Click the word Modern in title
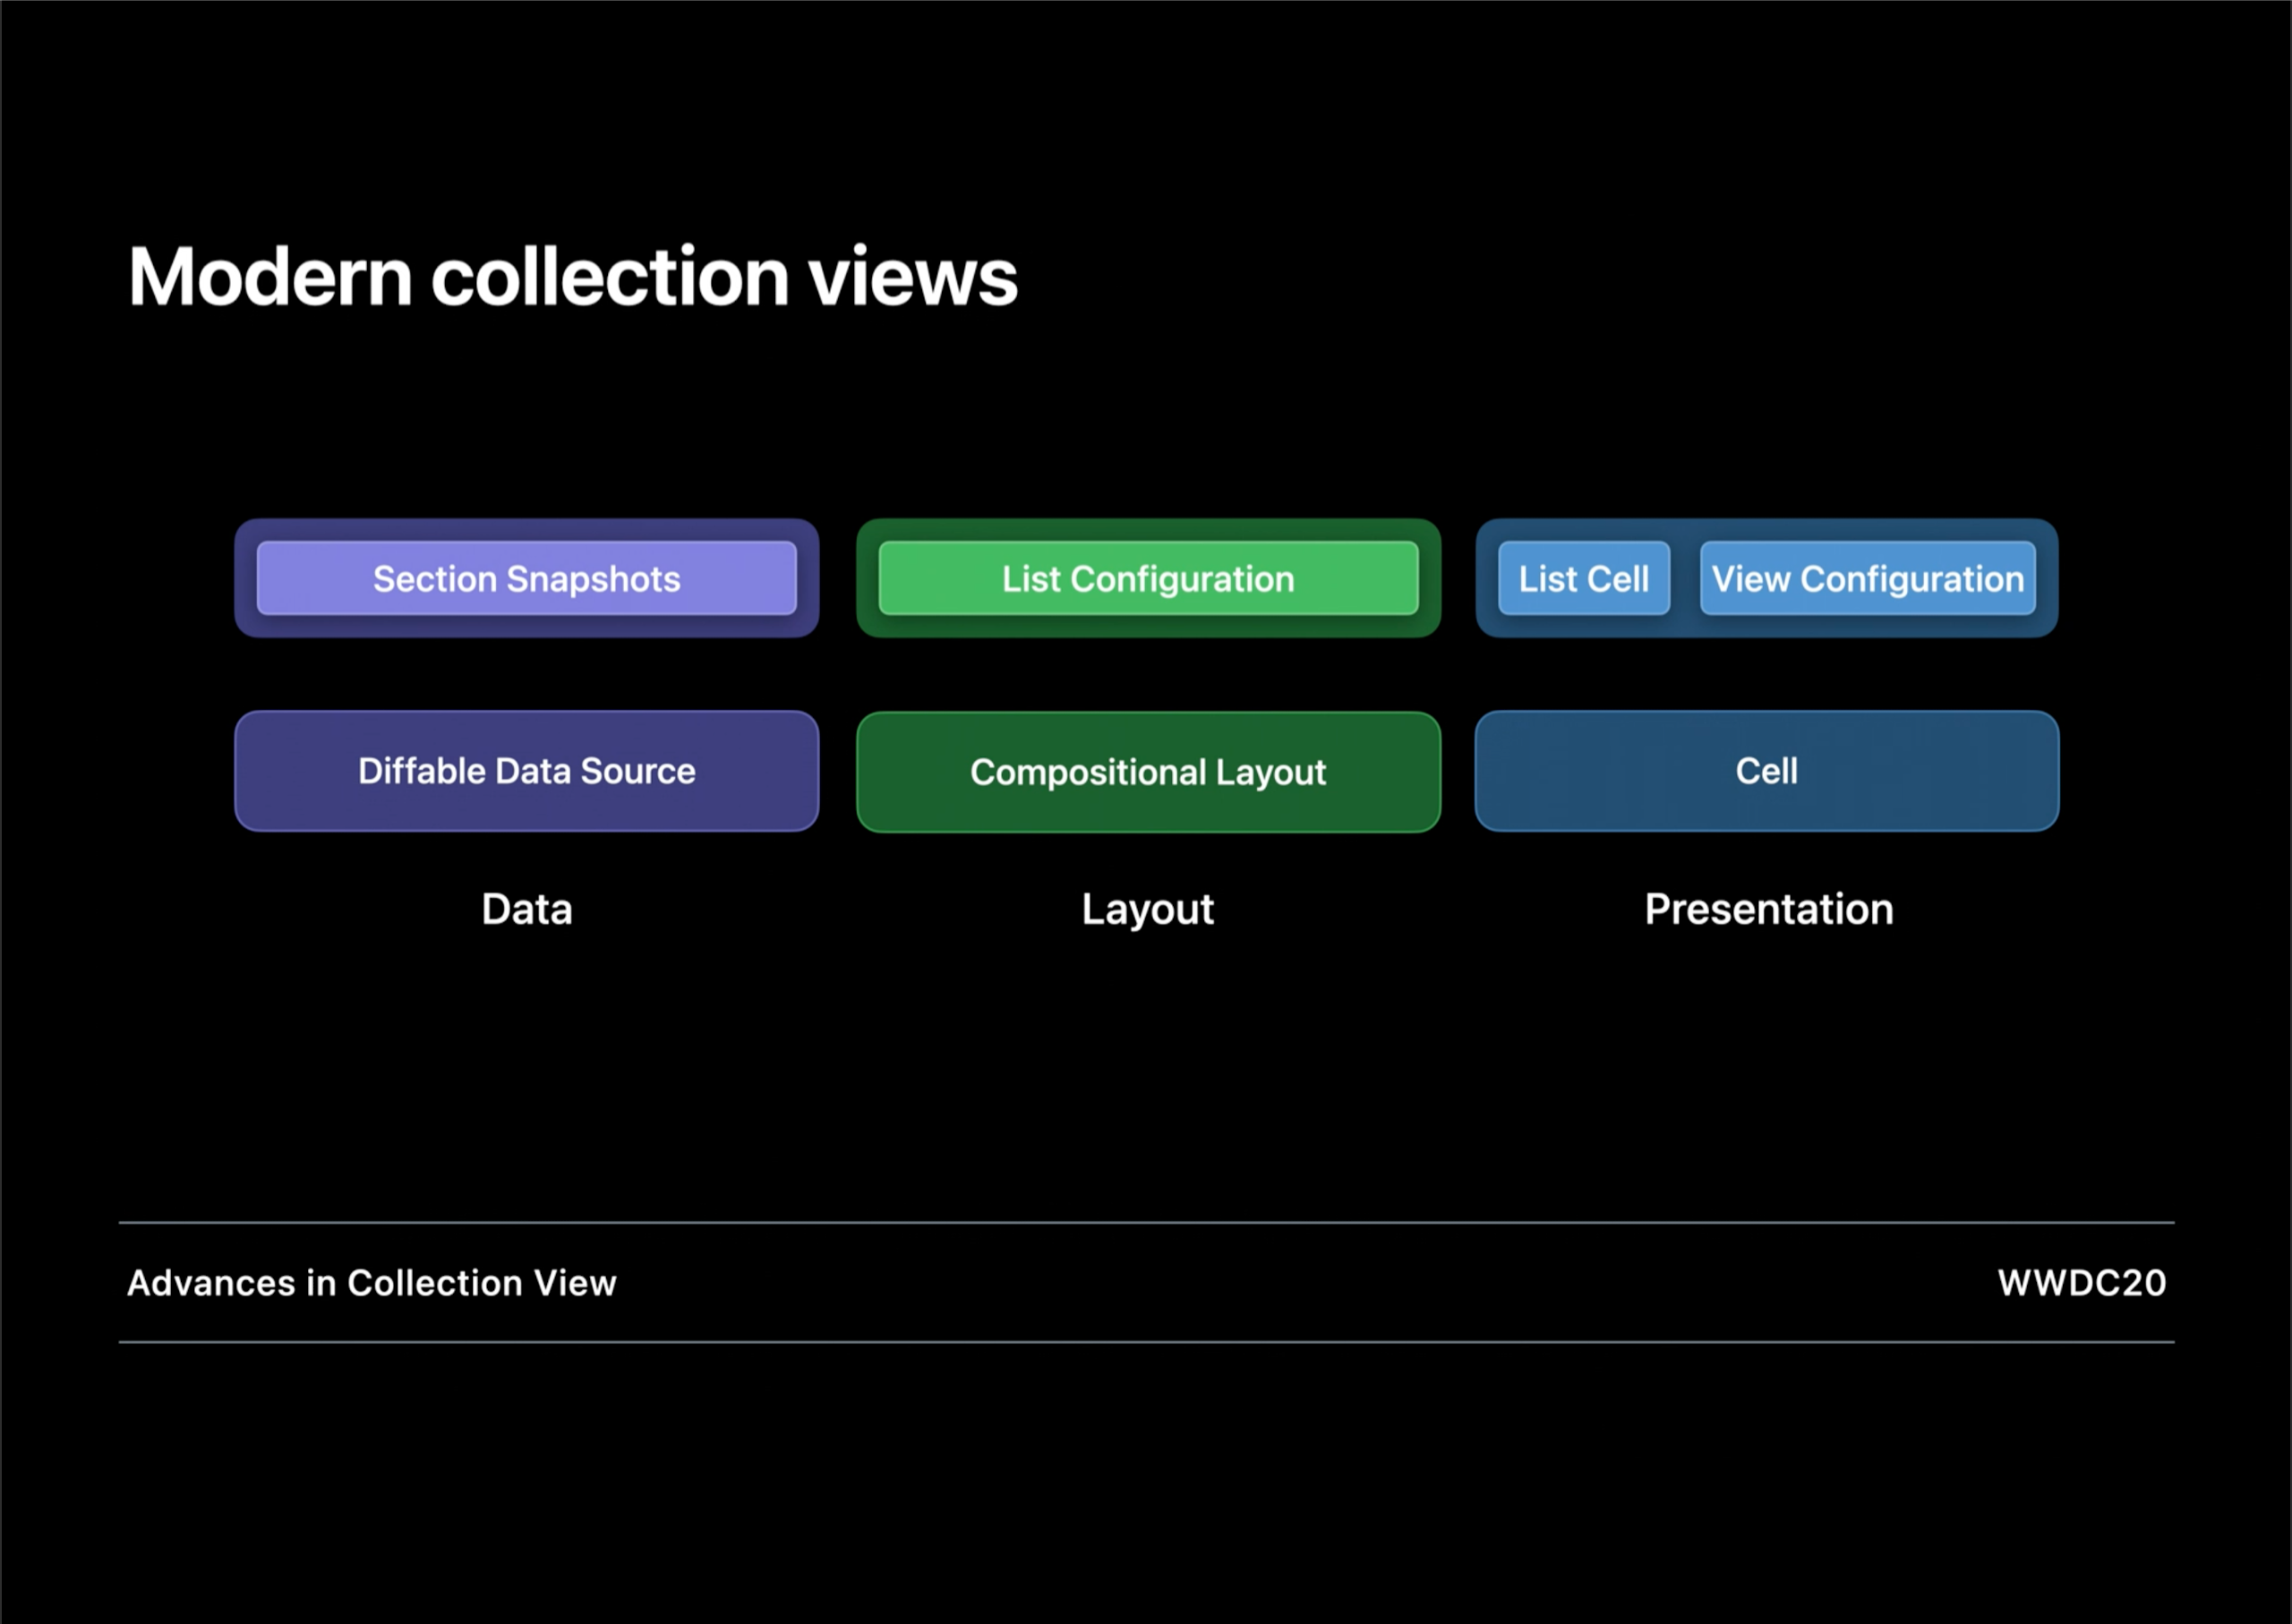This screenshot has width=2292, height=1624. (x=270, y=277)
